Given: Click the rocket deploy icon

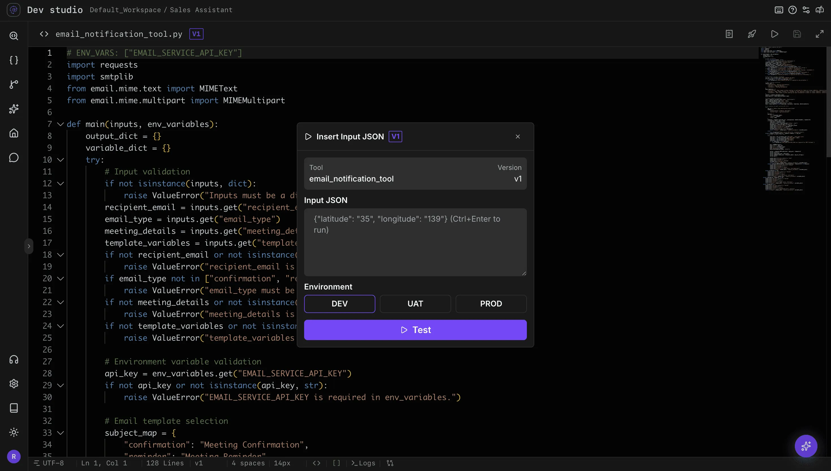Looking at the screenshot, I should pyautogui.click(x=752, y=34).
